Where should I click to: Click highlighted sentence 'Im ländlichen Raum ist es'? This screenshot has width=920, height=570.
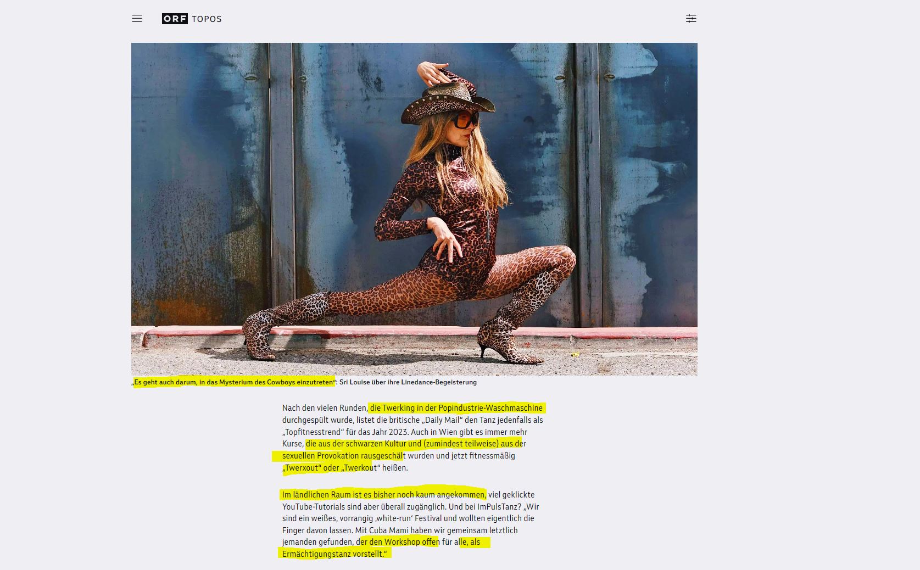pos(327,495)
